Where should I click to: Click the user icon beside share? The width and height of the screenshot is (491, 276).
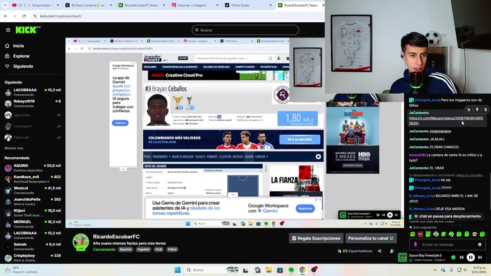click(392, 251)
